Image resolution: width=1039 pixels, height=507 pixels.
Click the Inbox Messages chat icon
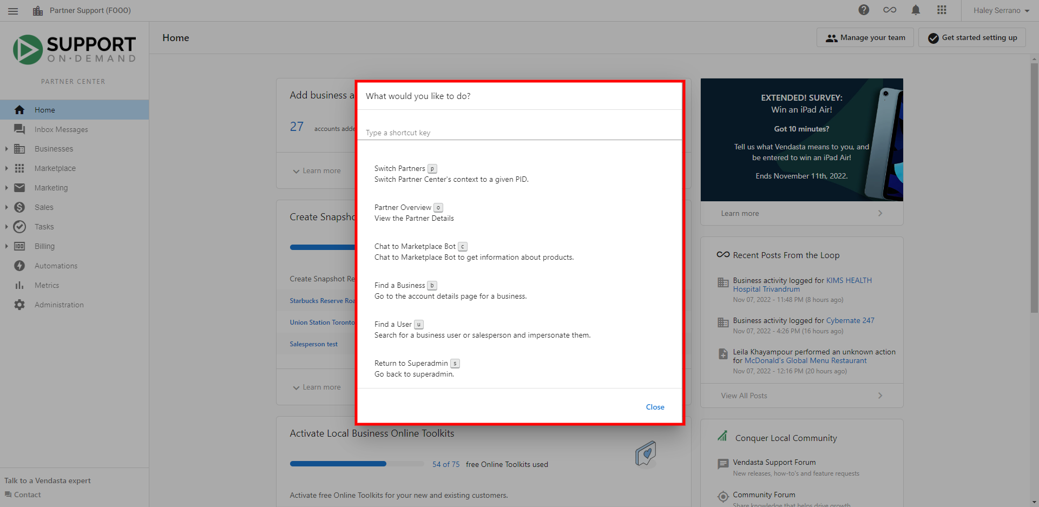click(19, 129)
